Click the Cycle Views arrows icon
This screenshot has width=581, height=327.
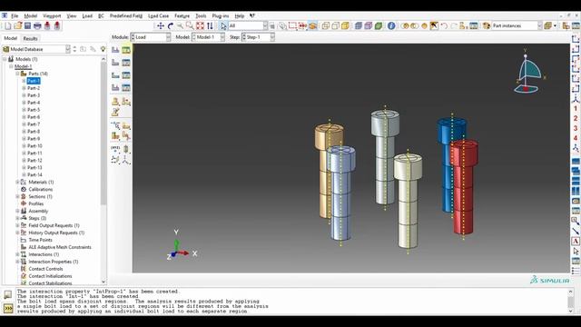click(x=210, y=25)
